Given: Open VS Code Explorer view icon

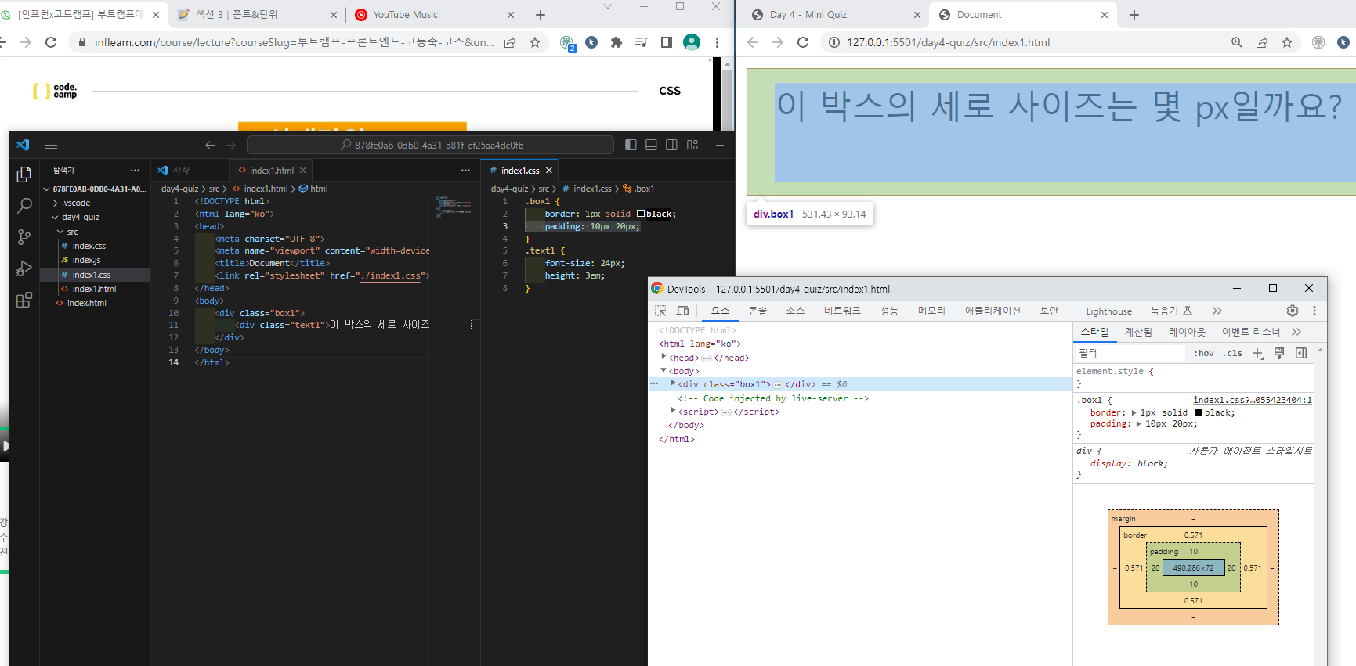Looking at the screenshot, I should [x=24, y=175].
